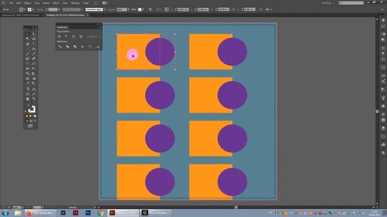387x217 pixels.
Task: Select the Magic Wand tool
Action: (28, 39)
